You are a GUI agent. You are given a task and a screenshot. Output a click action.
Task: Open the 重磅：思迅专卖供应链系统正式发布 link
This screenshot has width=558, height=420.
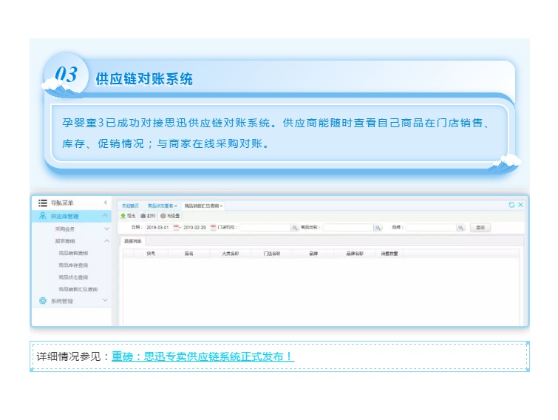pyautogui.click(x=203, y=356)
